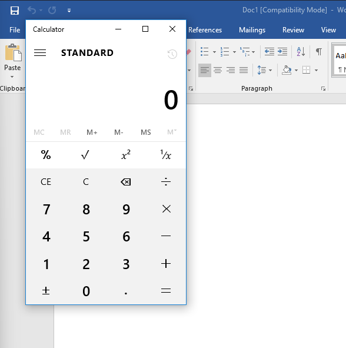Viewport: 346px width, 348px height.
Task: Click Word's Redo/Repeat icon
Action: point(52,10)
